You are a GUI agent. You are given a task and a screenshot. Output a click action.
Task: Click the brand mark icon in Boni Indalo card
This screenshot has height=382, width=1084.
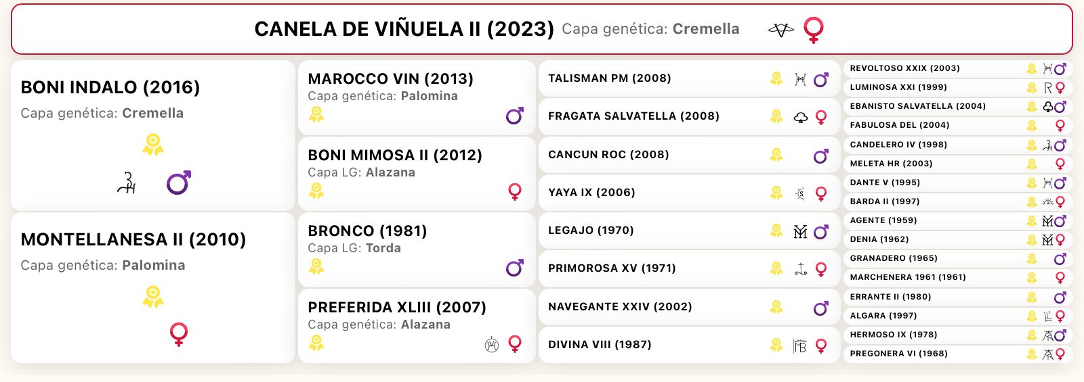coord(127,183)
